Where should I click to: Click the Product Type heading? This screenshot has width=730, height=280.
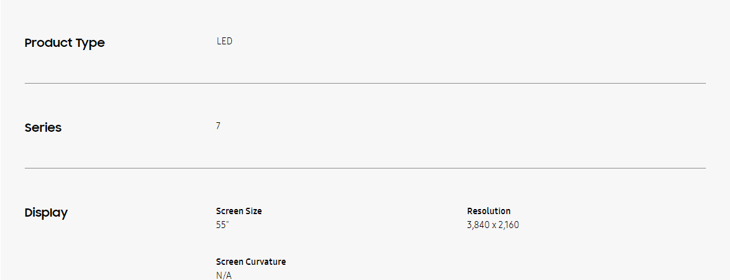65,43
